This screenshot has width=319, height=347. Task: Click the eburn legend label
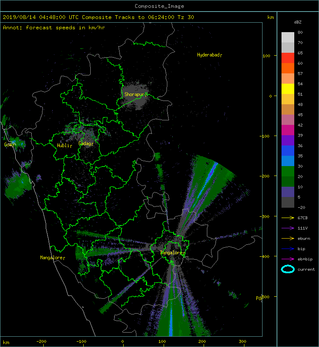[x=304, y=239]
